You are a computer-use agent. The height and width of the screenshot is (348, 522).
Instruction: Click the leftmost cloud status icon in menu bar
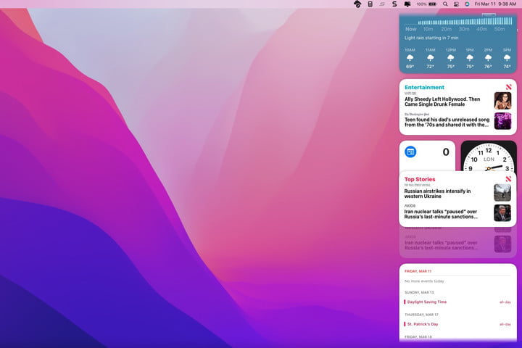pos(357,4)
